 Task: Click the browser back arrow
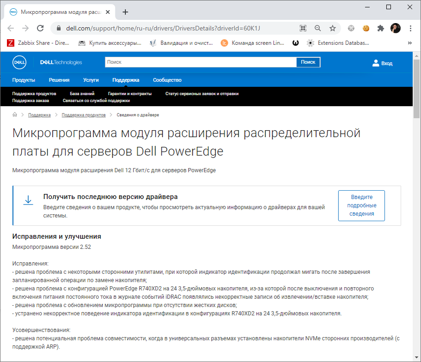click(x=11, y=28)
